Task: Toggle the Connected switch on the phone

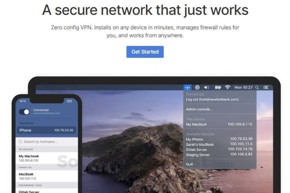Action: [24, 112]
